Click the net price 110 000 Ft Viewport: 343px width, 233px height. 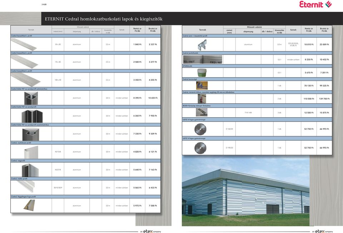[x=309, y=99]
